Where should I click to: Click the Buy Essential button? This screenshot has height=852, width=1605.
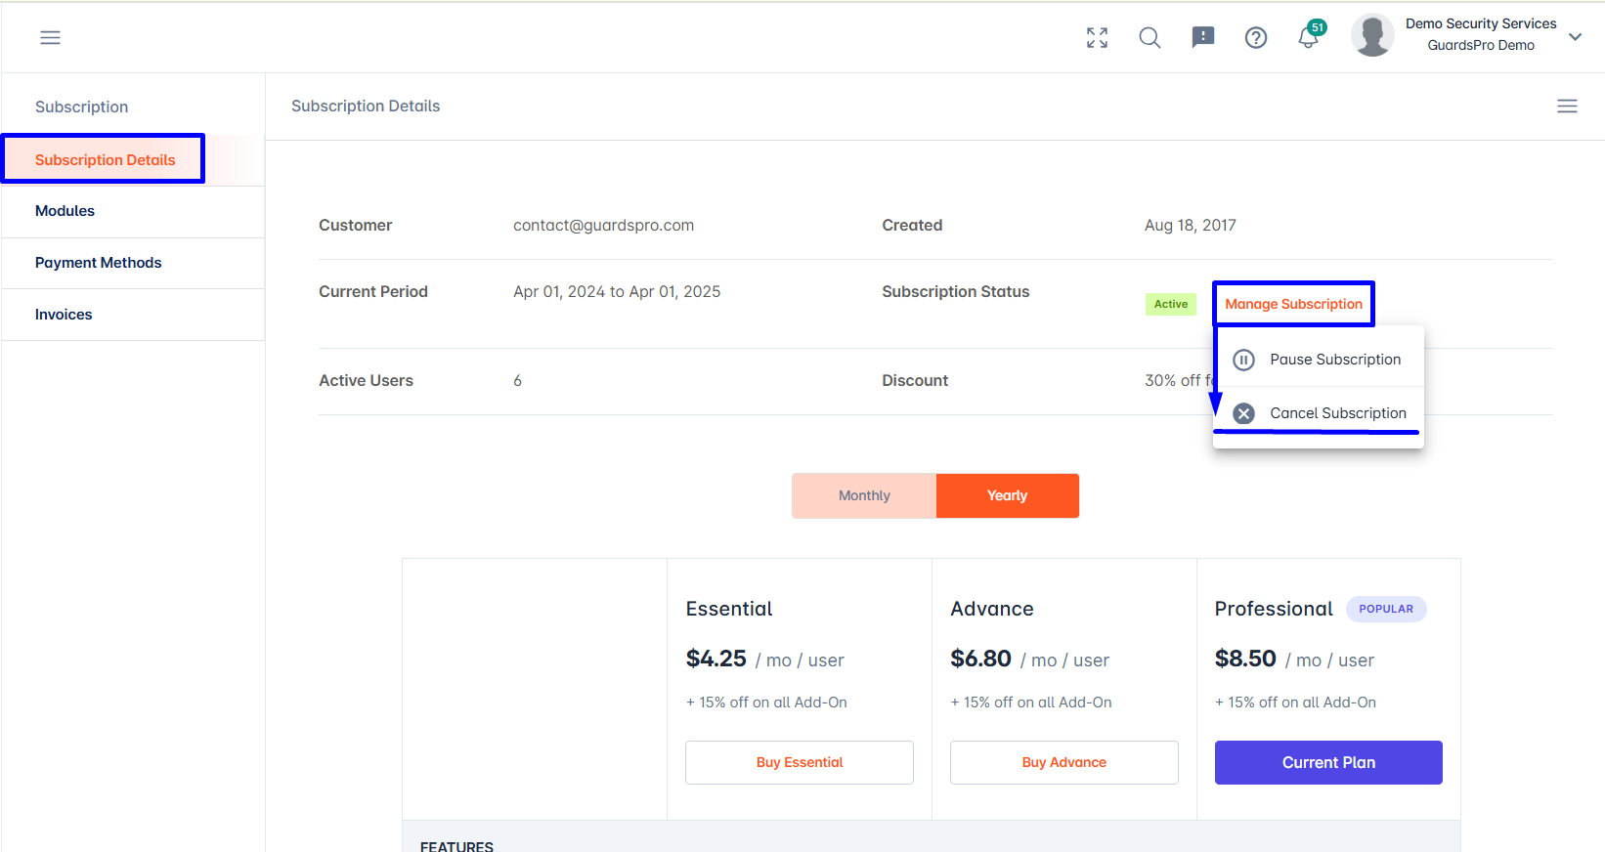pos(799,762)
